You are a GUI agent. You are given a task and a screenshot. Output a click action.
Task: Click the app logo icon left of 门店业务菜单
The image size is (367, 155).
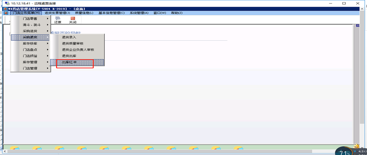tap(6, 13)
